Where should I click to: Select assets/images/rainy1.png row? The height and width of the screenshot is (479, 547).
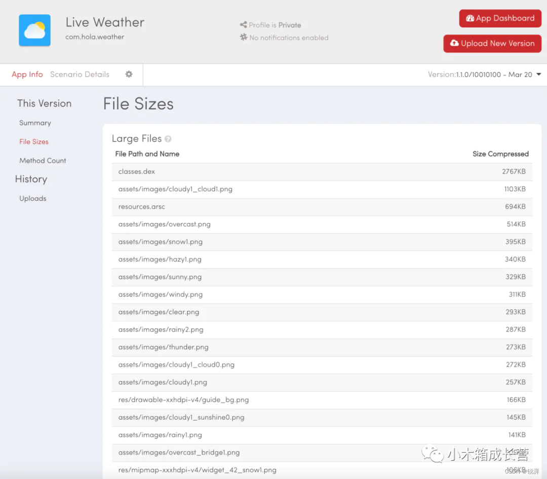[322, 435]
